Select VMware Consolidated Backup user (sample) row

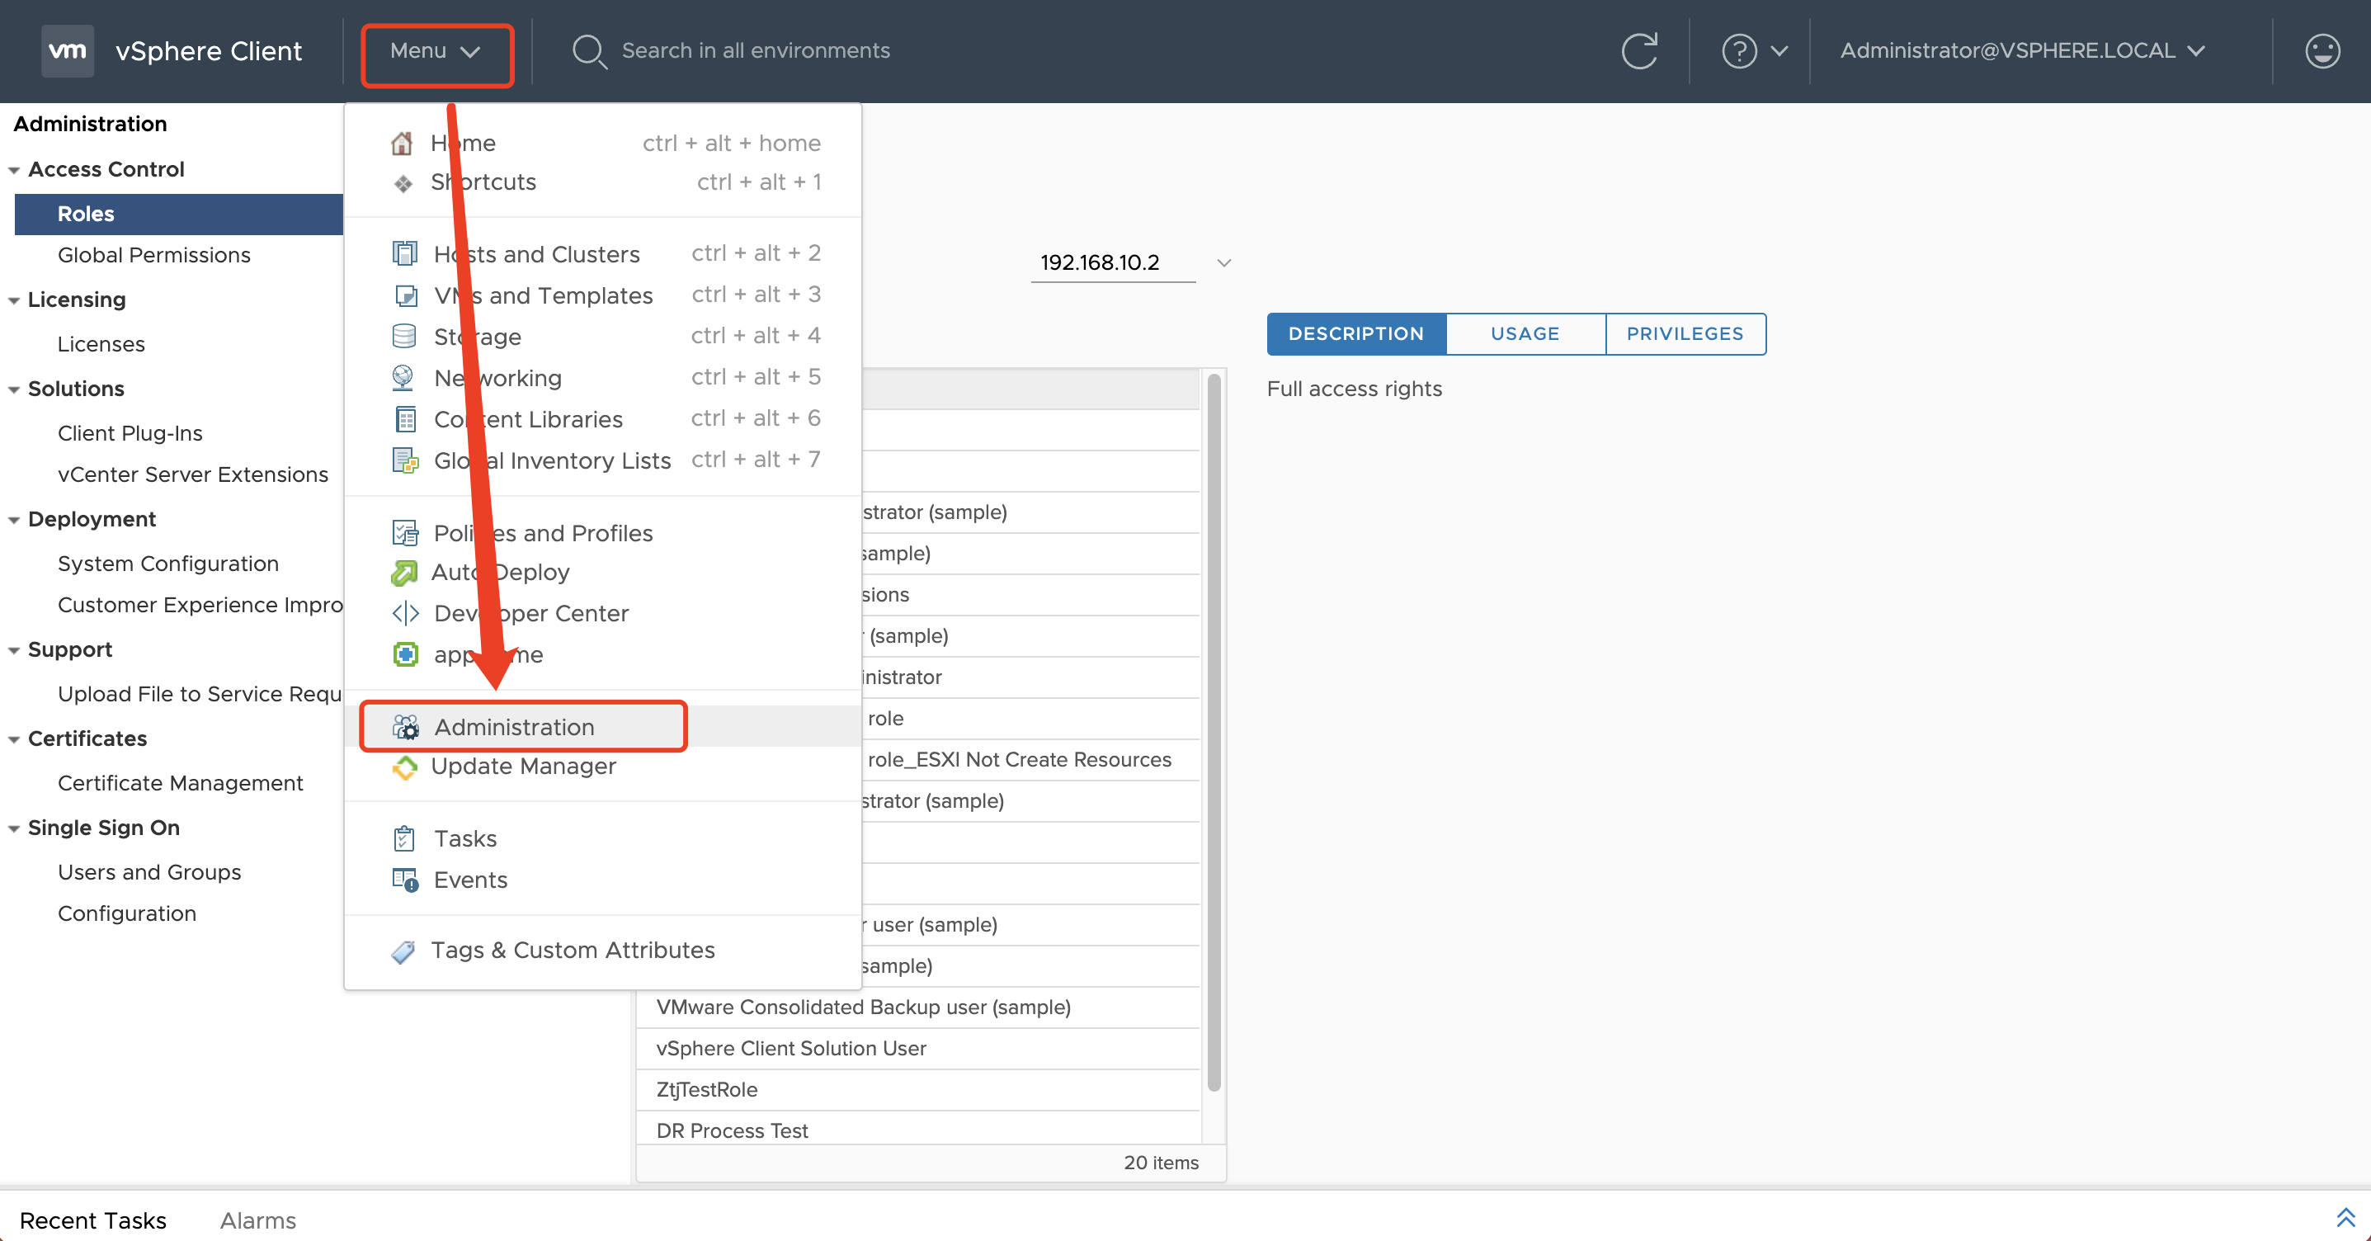pyautogui.click(x=917, y=1007)
